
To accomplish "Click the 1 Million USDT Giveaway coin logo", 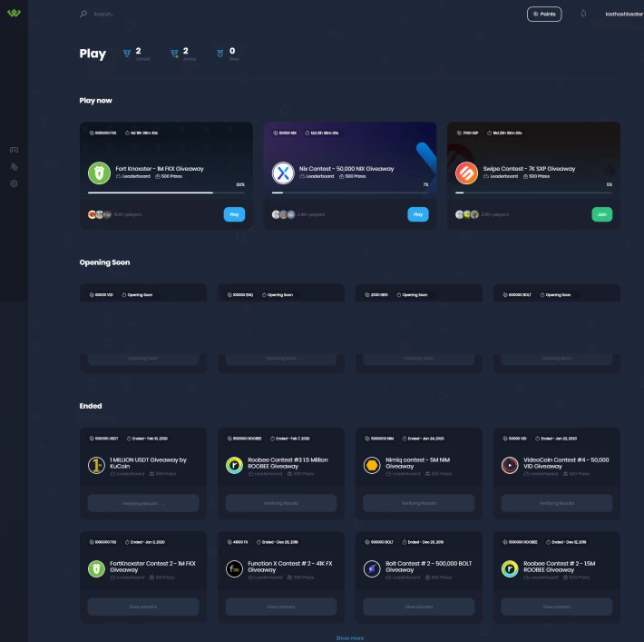I will [96, 466].
